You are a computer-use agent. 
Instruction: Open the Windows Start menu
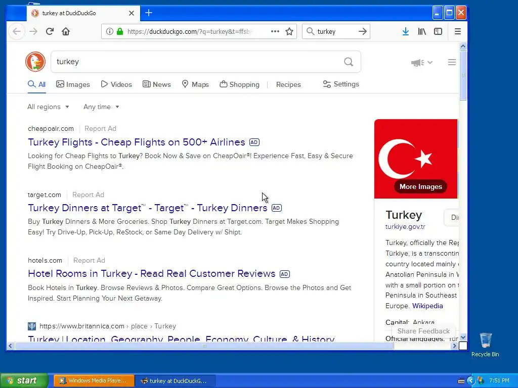tap(24, 381)
